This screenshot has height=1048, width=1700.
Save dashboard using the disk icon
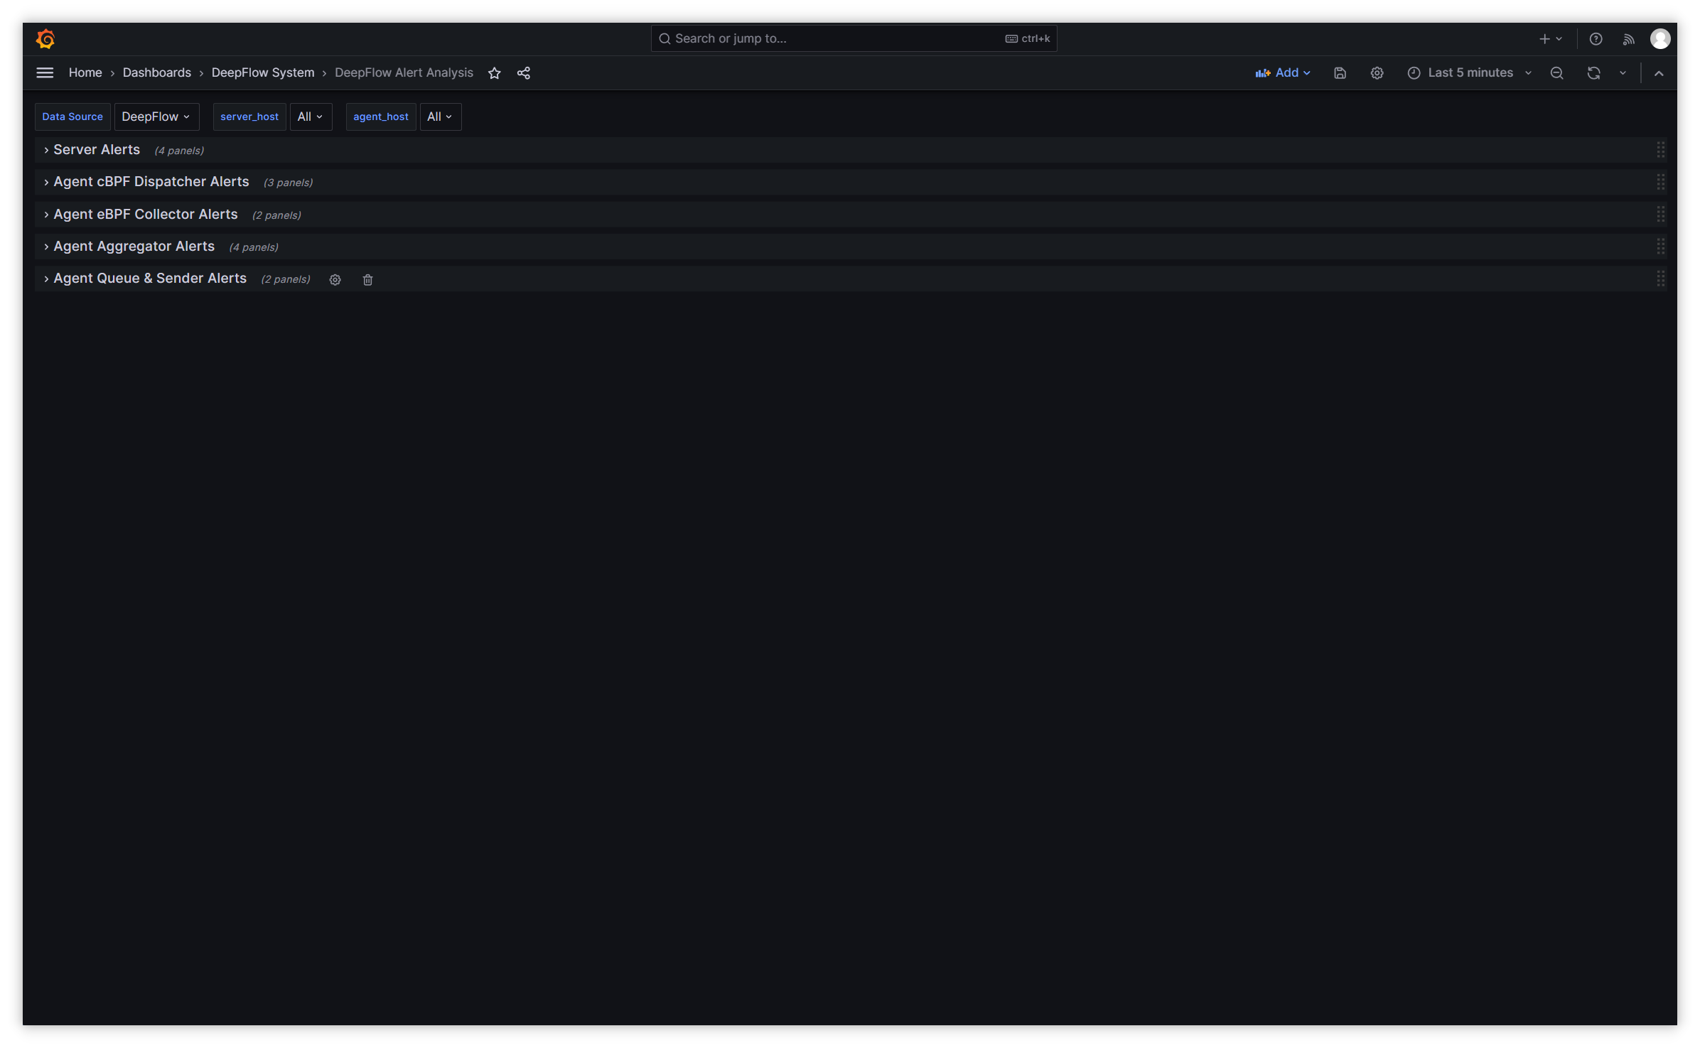(x=1340, y=73)
